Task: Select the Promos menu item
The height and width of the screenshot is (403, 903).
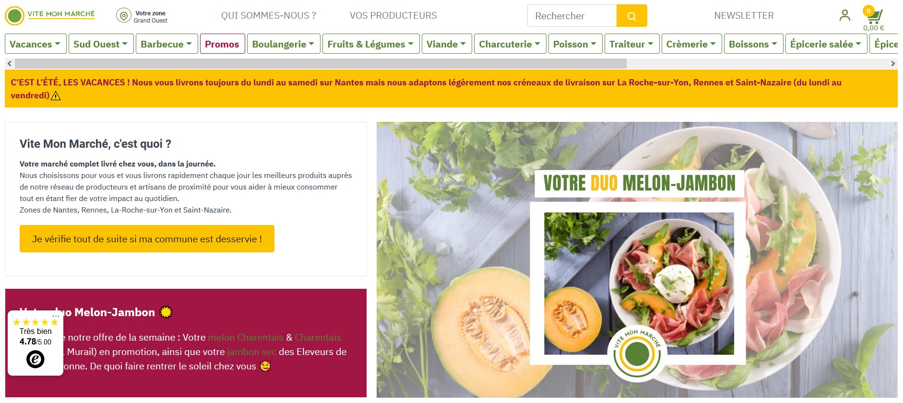Action: 222,44
